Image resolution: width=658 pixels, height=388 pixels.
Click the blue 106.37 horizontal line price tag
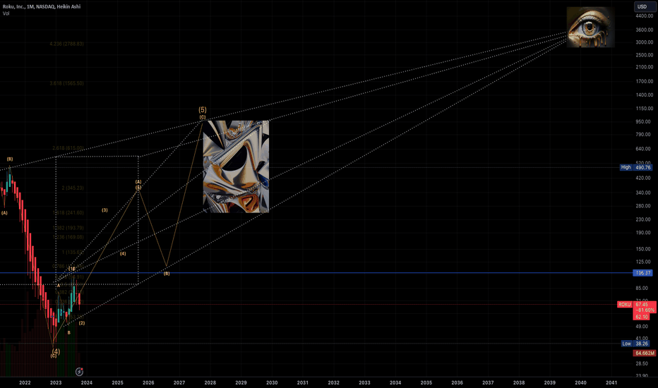click(642, 273)
